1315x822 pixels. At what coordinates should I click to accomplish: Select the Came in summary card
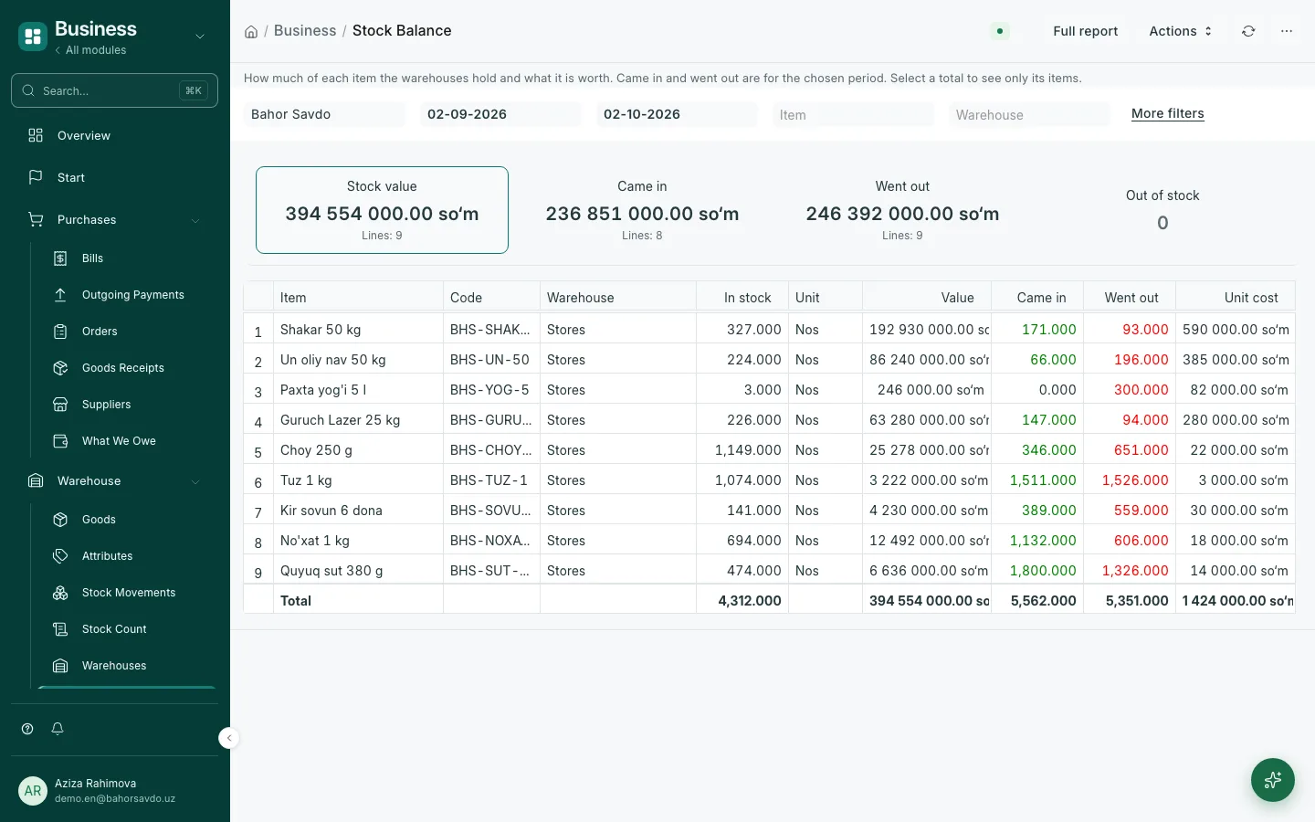coord(642,210)
